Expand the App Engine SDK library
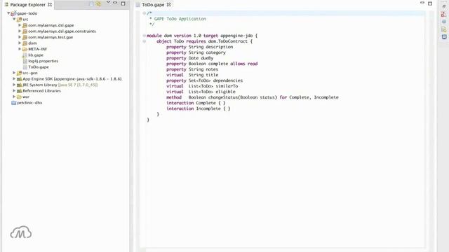Viewport: 449px width, 252px height. coord(14,79)
